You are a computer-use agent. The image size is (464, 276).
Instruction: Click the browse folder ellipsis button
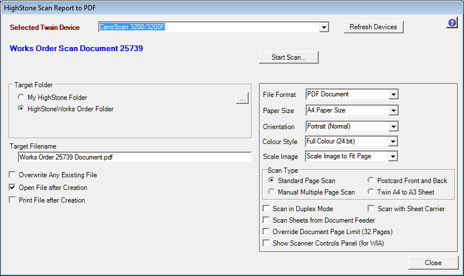[242, 98]
